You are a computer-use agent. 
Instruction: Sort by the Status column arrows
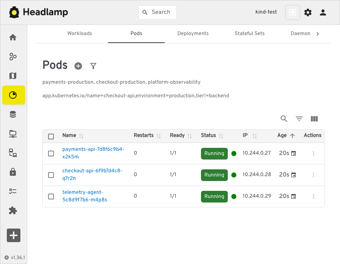pyautogui.click(x=221, y=136)
